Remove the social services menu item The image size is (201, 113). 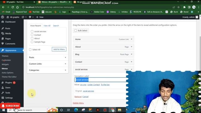pyautogui.click(x=78, y=97)
